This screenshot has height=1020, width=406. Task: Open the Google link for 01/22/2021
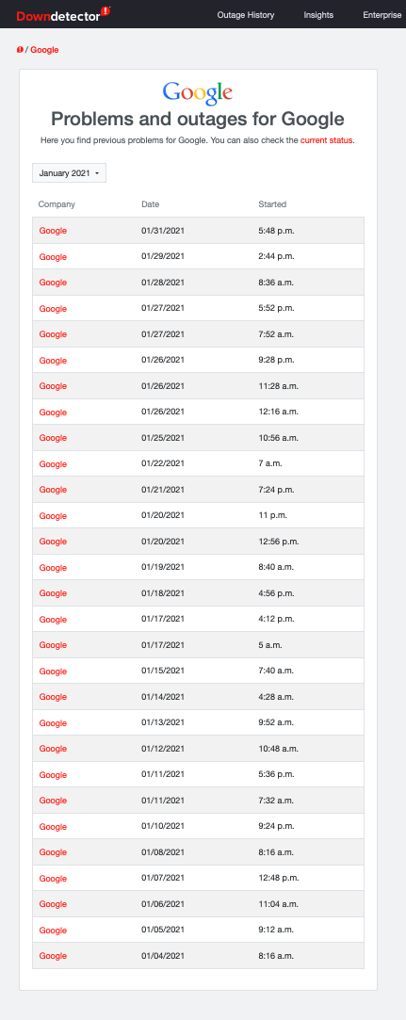(x=53, y=463)
